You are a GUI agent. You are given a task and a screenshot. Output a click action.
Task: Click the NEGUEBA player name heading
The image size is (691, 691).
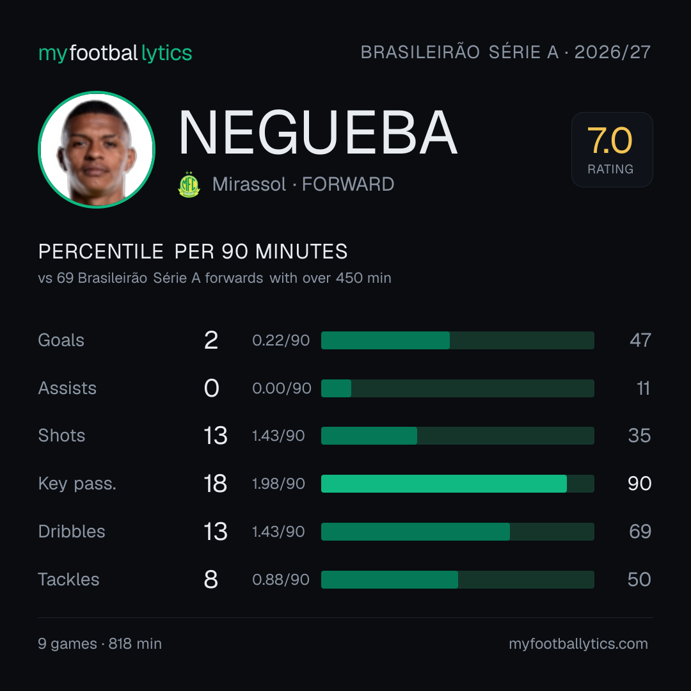pos(318,132)
